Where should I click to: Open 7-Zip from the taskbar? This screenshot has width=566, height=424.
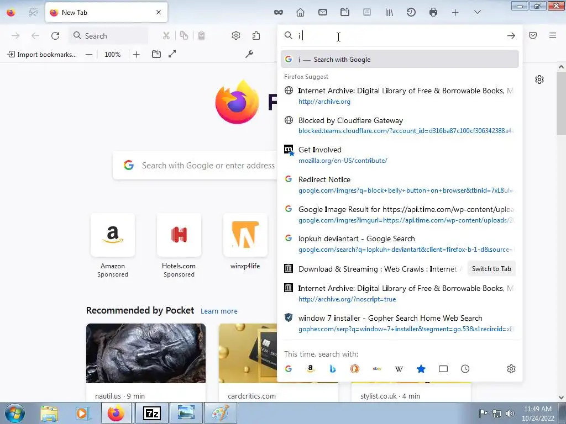[152, 413]
